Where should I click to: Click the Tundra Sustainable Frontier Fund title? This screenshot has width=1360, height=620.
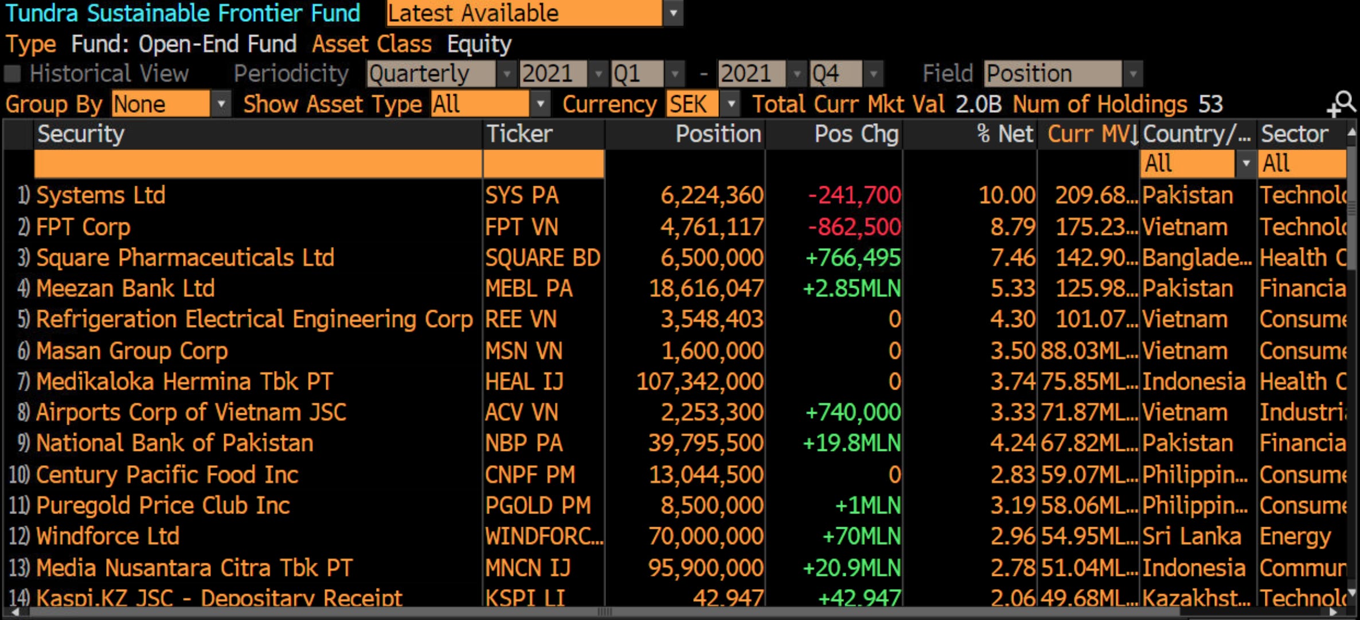pyautogui.click(x=183, y=13)
